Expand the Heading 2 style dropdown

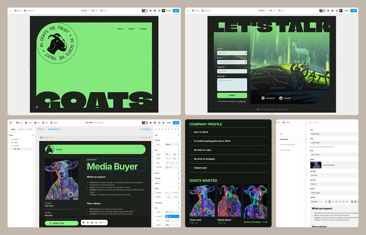pyautogui.click(x=316, y=202)
